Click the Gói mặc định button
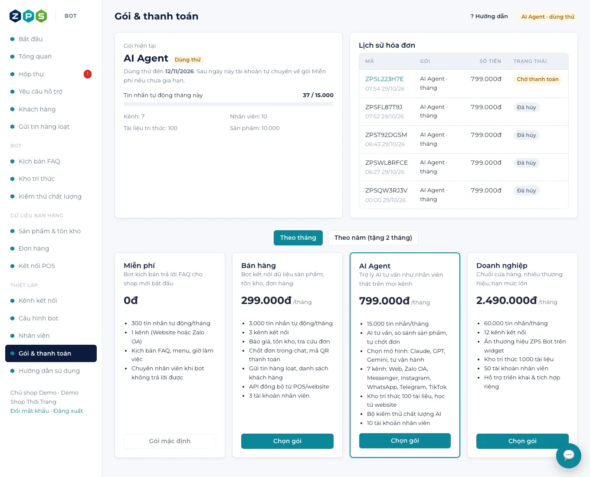The width and height of the screenshot is (590, 477). 170,441
